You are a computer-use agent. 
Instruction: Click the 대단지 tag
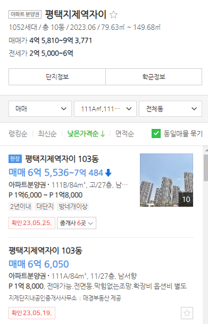[x=45, y=206]
